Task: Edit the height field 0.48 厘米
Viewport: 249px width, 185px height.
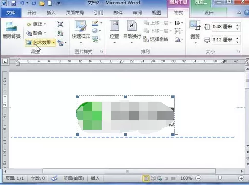Action: [223, 27]
